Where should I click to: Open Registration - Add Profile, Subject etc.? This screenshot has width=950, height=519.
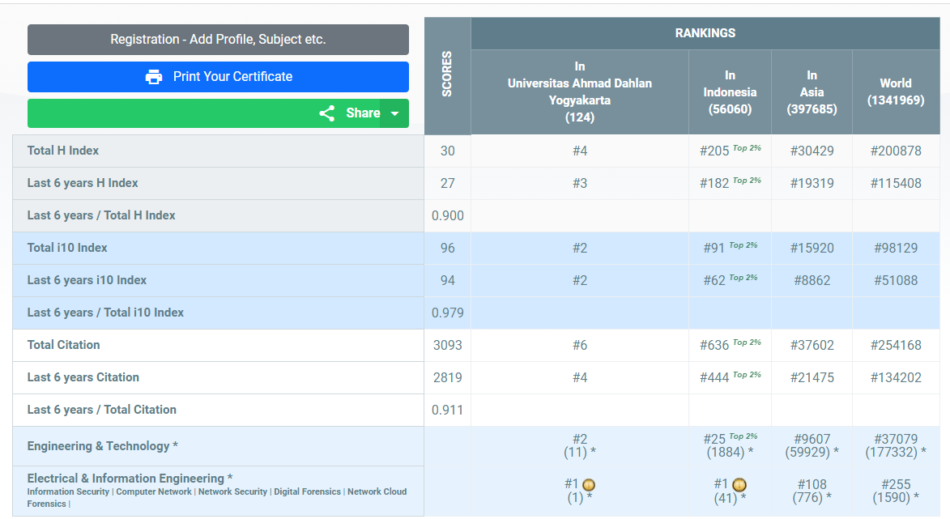pos(218,40)
